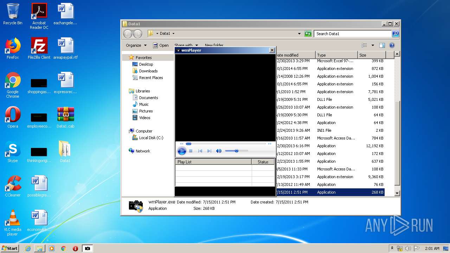This screenshot has height=253, width=450.
Task: Open Windows Media Player taskbar icon
Action: 52,248
